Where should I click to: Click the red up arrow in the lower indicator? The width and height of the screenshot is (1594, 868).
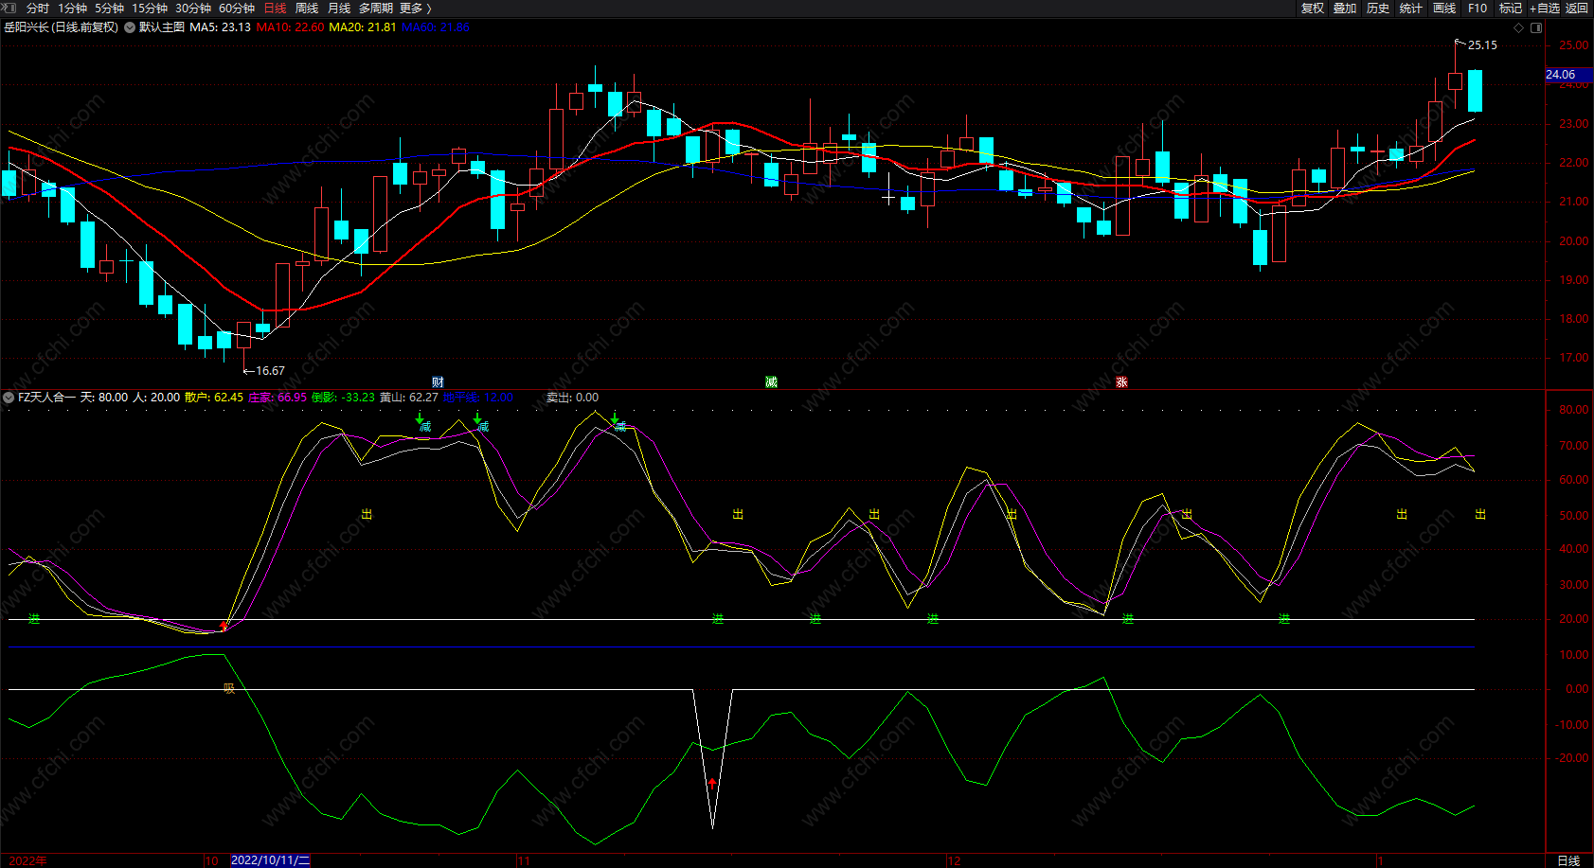coord(712,783)
